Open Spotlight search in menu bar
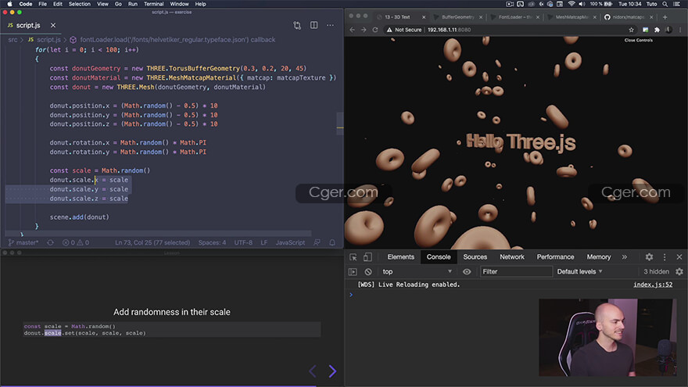Screen dimensions: 688x387 [x=665, y=4]
